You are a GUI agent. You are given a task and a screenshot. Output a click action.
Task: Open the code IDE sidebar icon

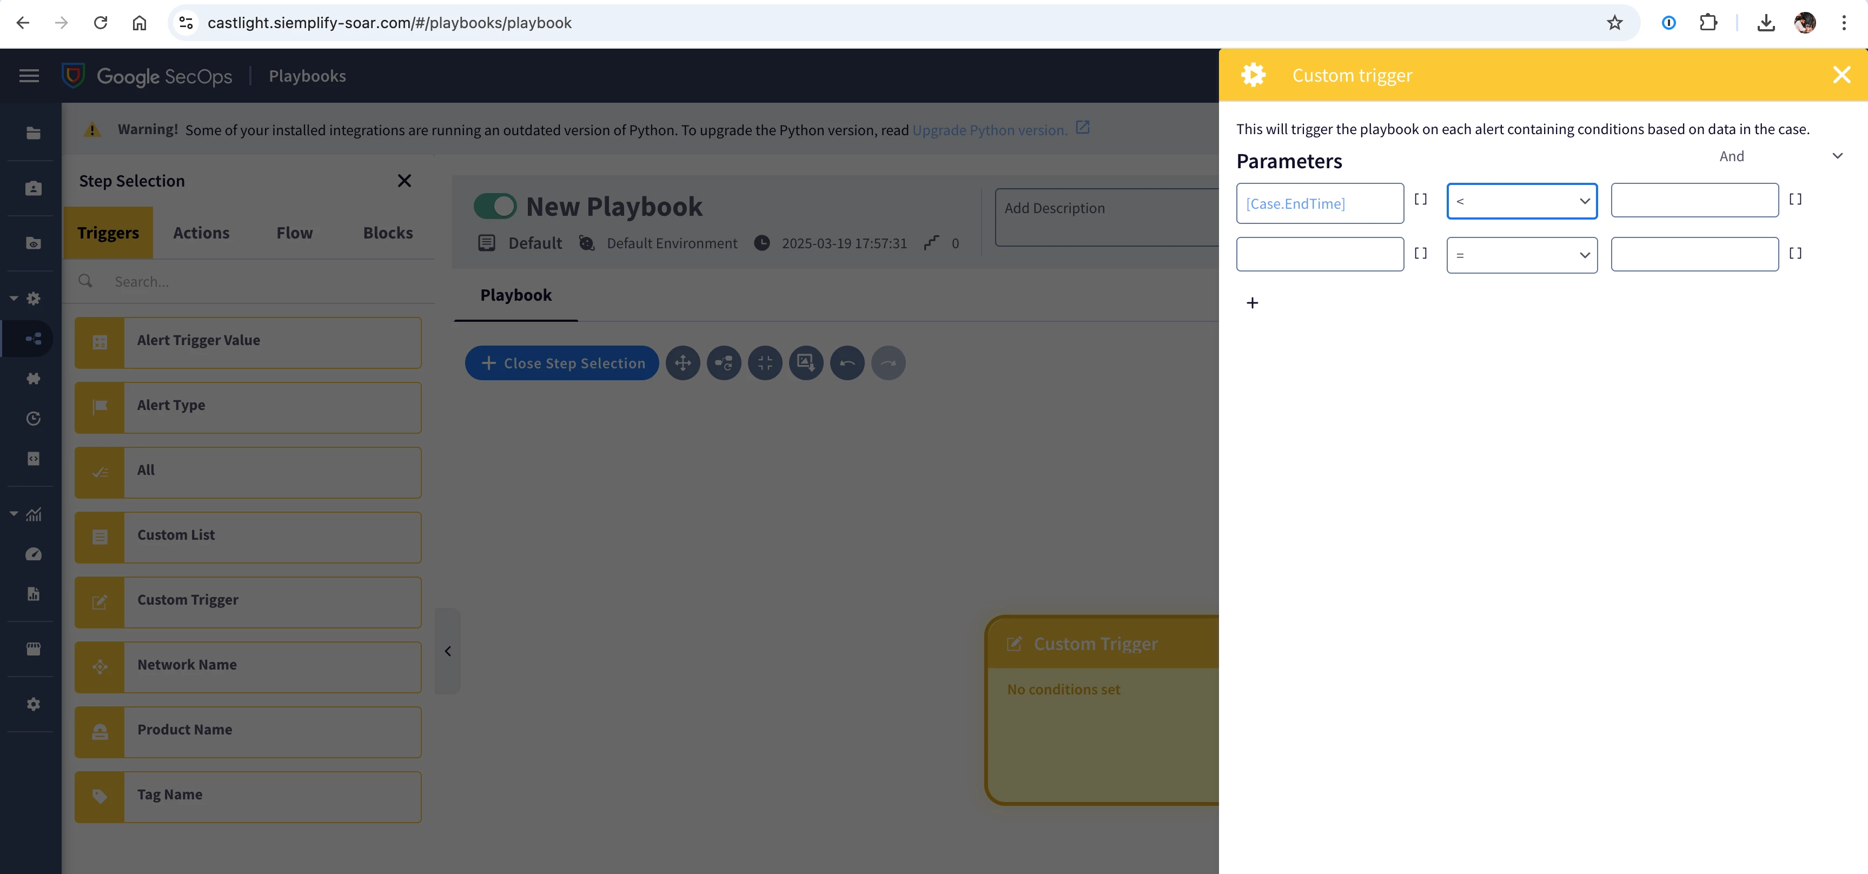pos(34,459)
